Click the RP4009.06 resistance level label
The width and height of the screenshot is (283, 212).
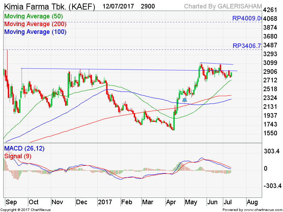(247, 18)
